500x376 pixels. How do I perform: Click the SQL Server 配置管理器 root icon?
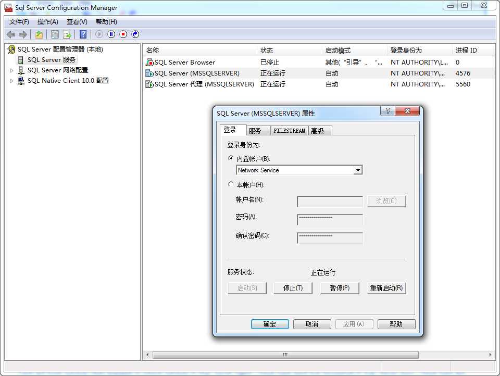click(x=11, y=49)
